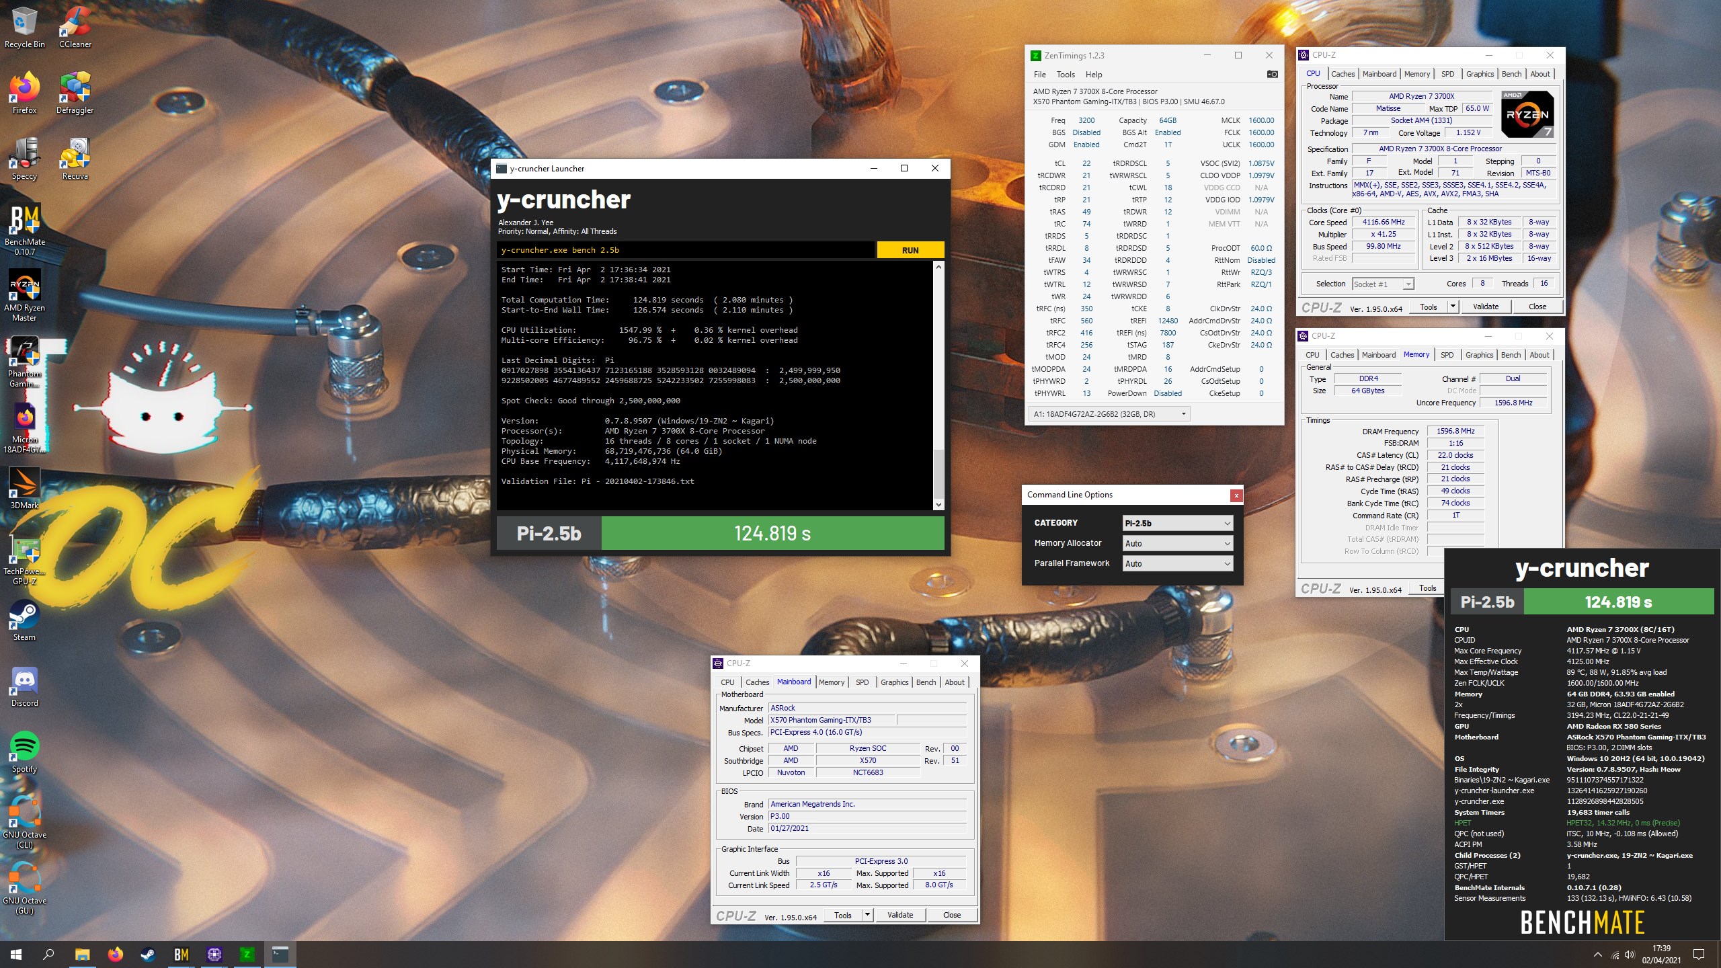
Task: Click the yellow RUN button in y-cruncher
Action: (910, 250)
